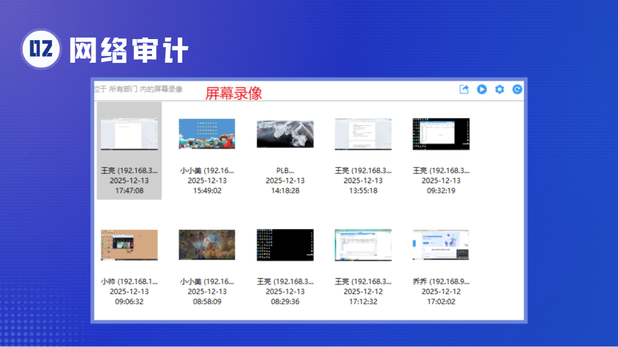The width and height of the screenshot is (618, 347).
Task: Open 王亮 recording thumbnail from 13:55:18
Action: [363, 134]
